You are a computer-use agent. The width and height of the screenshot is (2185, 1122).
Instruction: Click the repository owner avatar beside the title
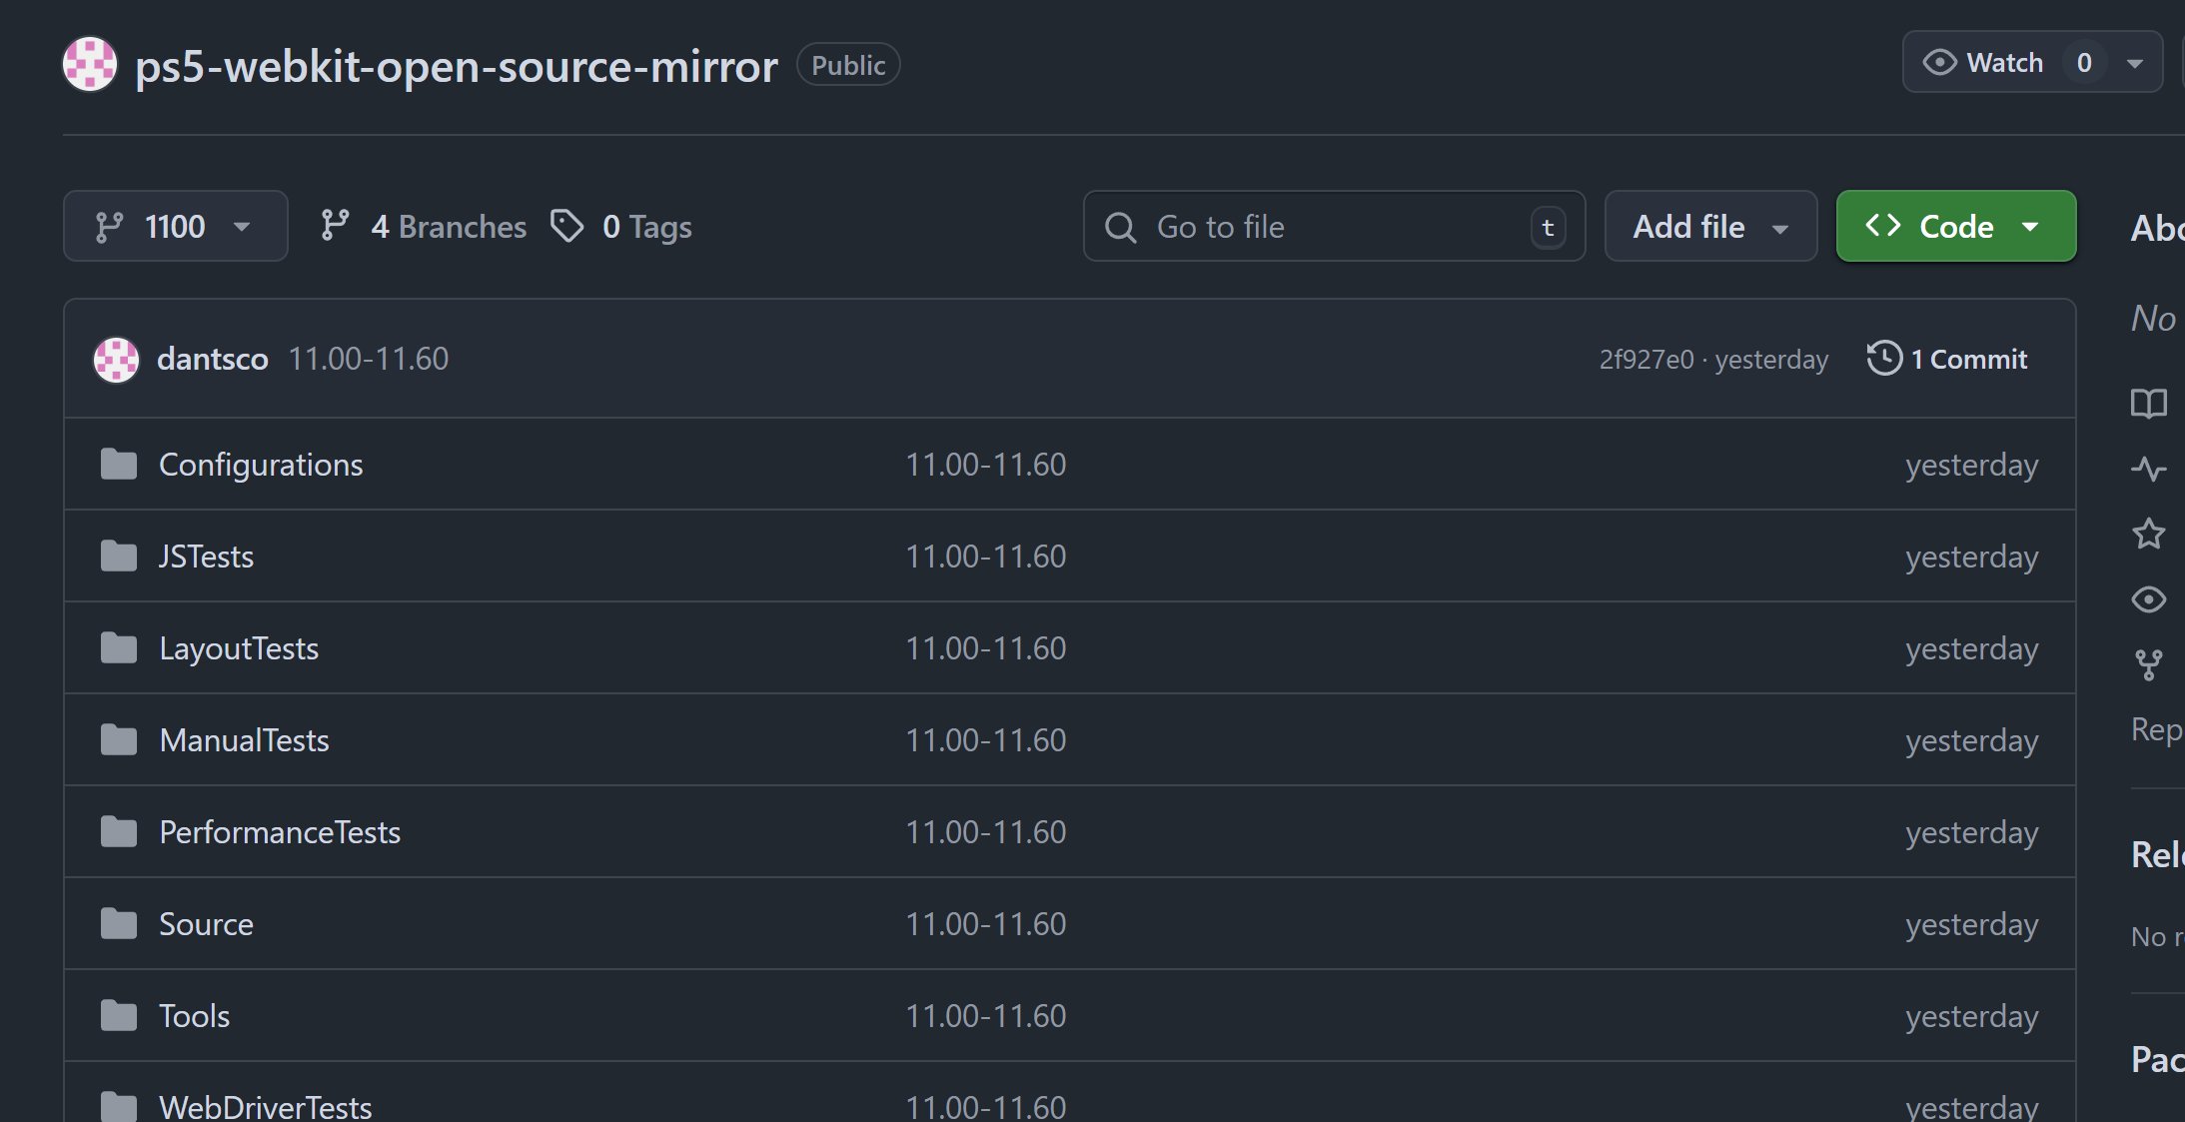click(90, 64)
